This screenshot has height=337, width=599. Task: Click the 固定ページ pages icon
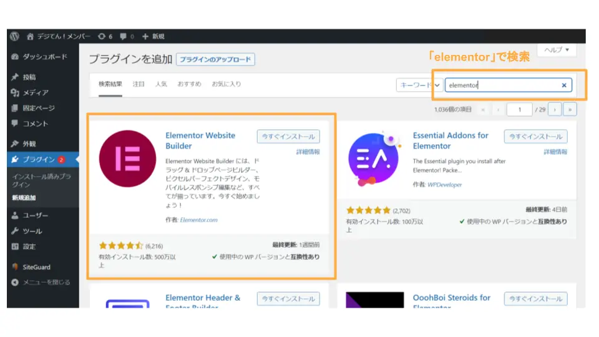click(x=15, y=108)
